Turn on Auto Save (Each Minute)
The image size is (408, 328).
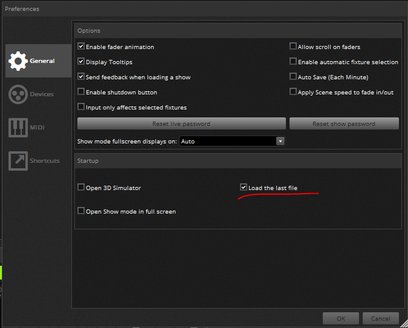(x=293, y=77)
